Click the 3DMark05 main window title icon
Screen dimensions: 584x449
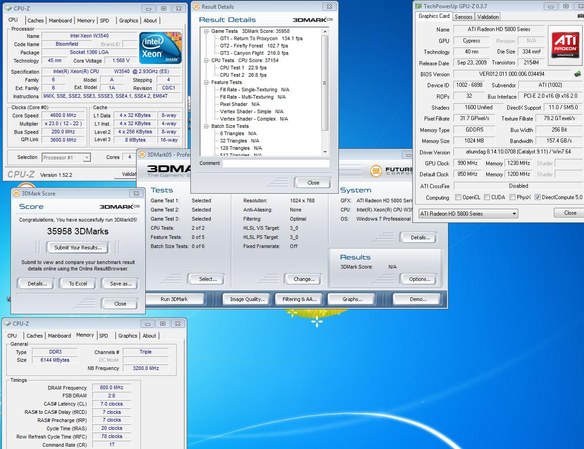click(142, 154)
